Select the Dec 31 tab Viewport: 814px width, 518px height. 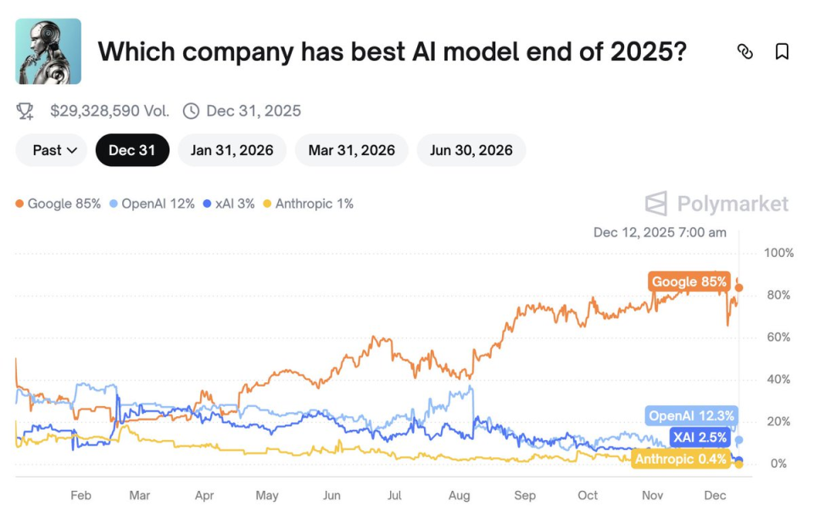[x=132, y=150]
